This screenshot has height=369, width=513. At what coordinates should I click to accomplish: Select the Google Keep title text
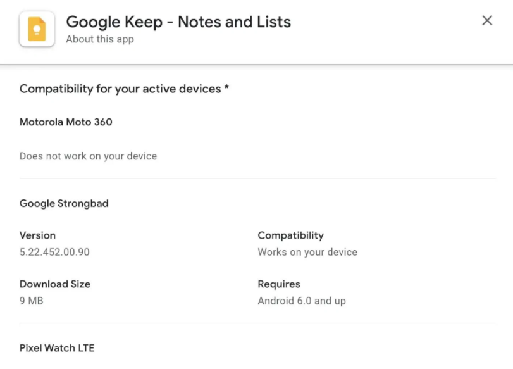coord(178,22)
